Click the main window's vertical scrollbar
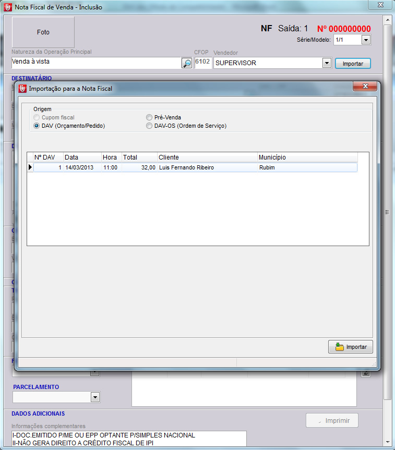The height and width of the screenshot is (450, 395). (387, 212)
